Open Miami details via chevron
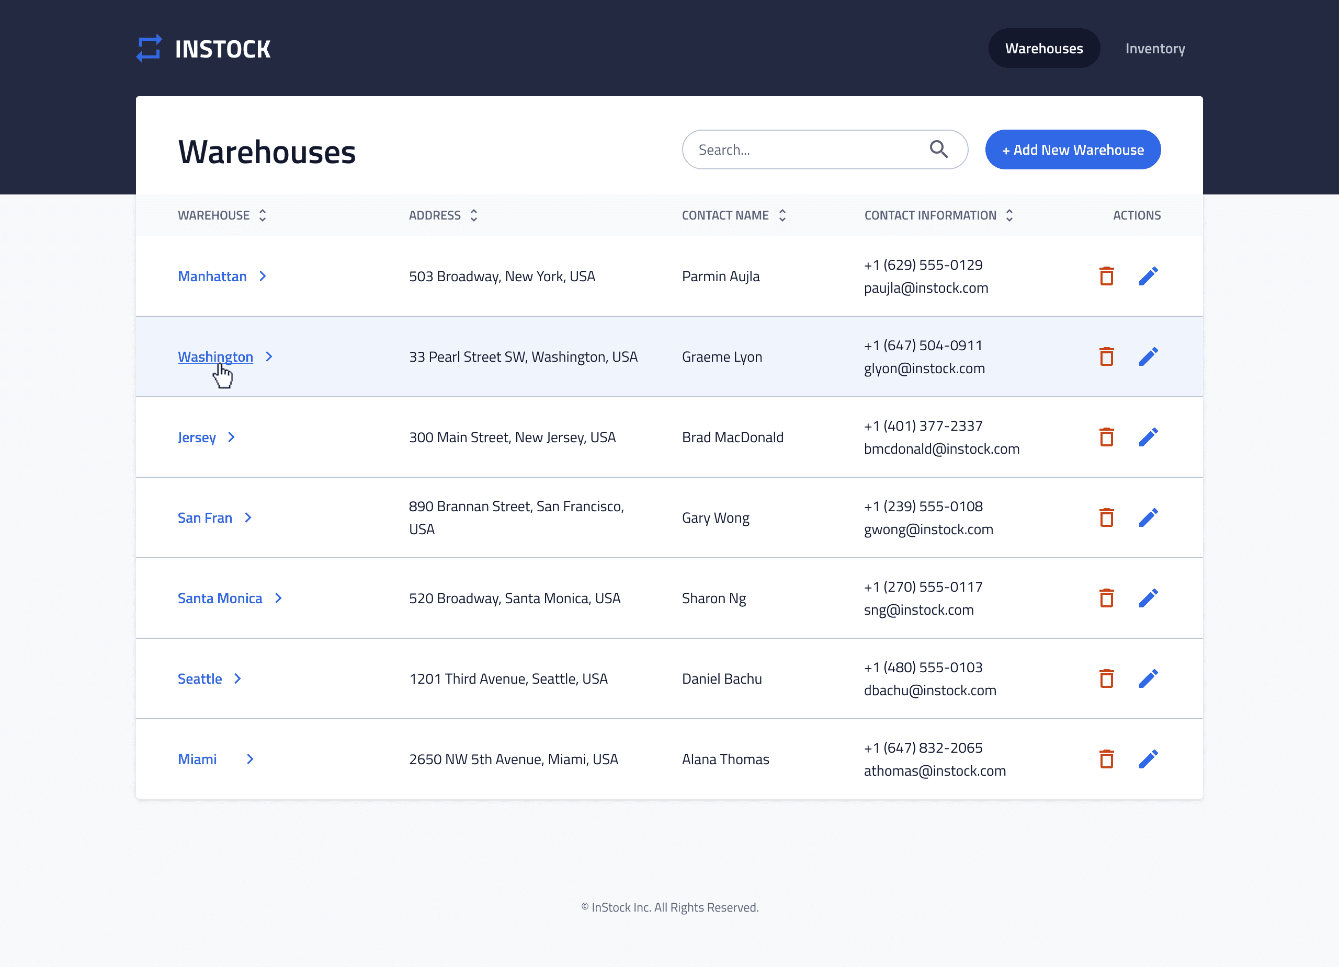Viewport: 1339px width, 967px height. tap(251, 759)
